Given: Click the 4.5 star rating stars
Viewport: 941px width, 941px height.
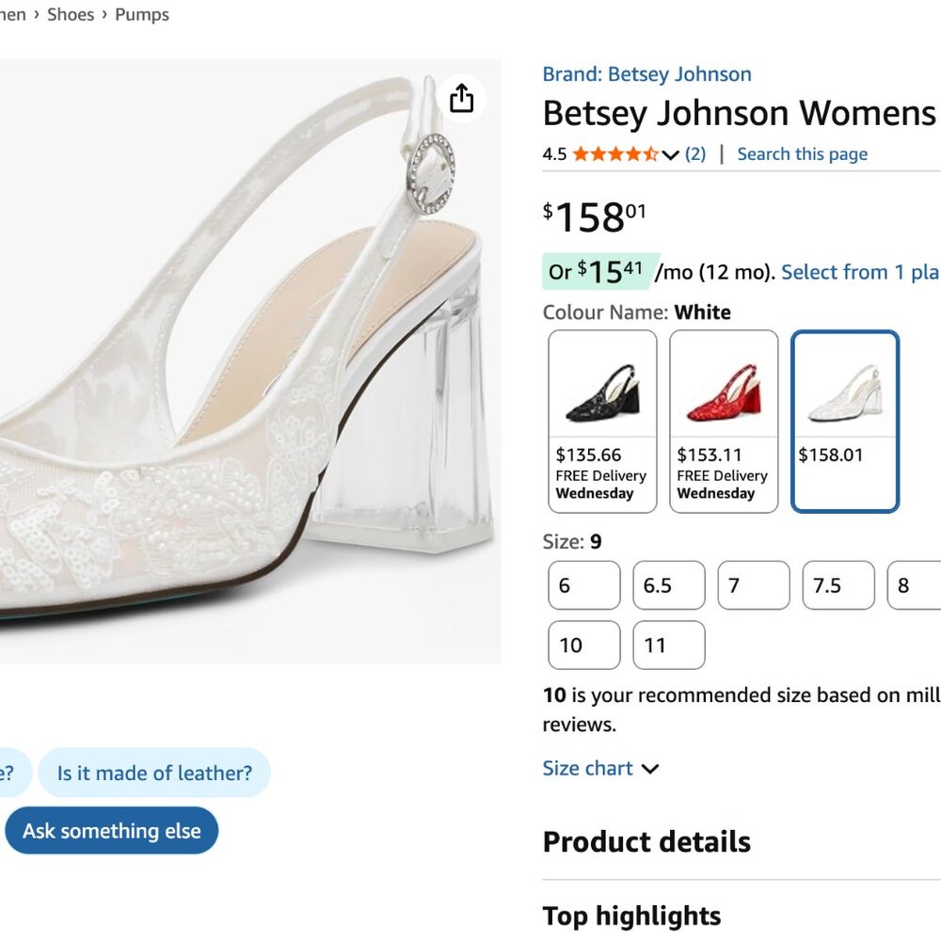Looking at the screenshot, I should pyautogui.click(x=615, y=154).
